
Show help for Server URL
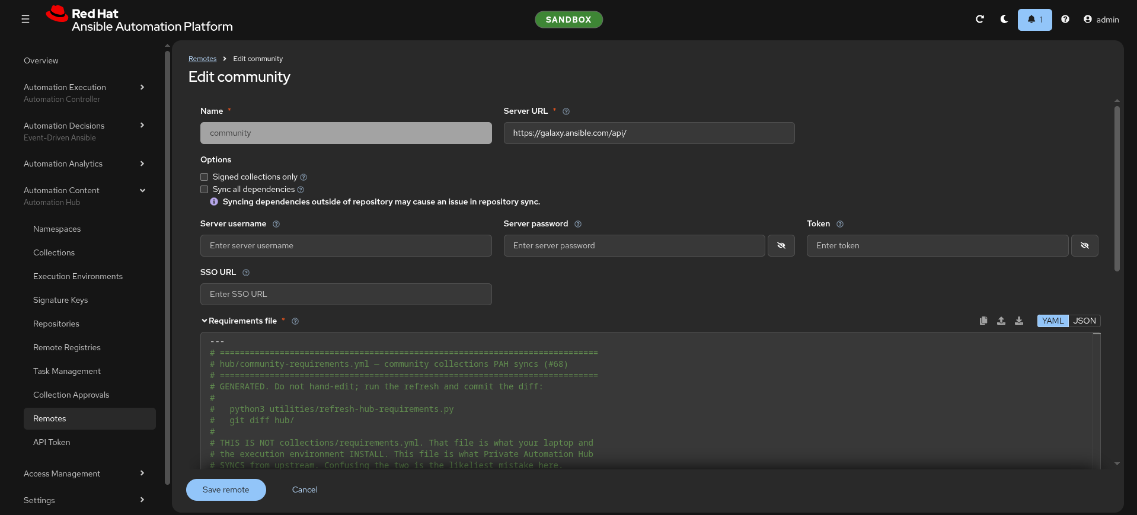point(566,111)
